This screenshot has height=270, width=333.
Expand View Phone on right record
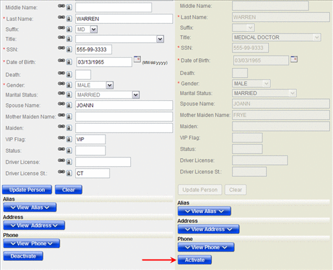[206, 247]
